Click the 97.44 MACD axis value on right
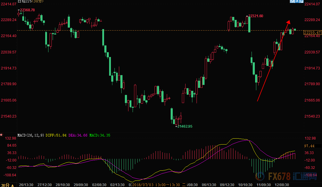Viewport: 322px width, 187px height. (309, 146)
